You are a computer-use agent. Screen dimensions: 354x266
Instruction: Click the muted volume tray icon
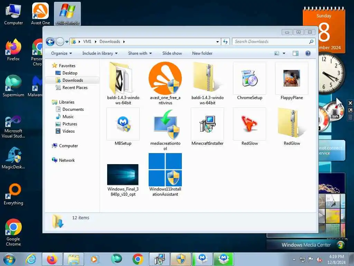coord(319,259)
